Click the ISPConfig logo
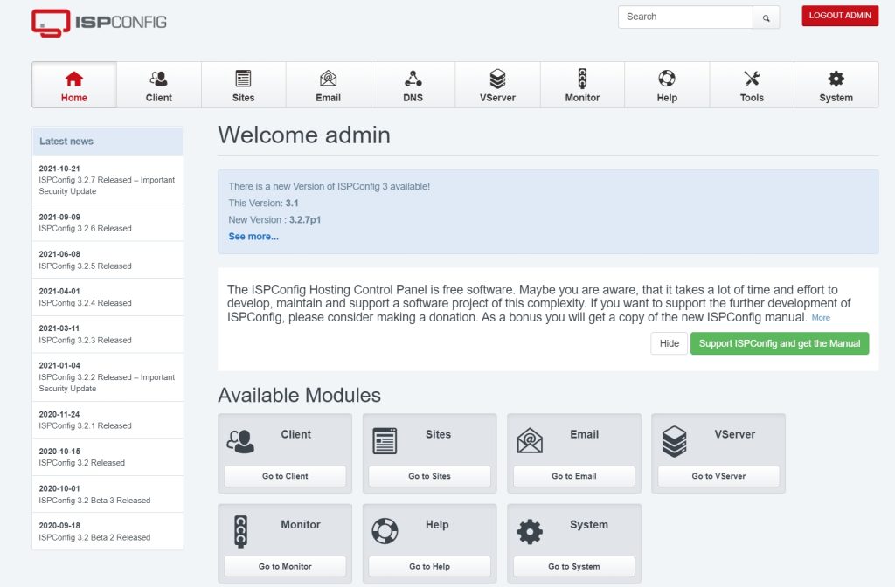Viewport: 895px width, 587px height. [99, 22]
